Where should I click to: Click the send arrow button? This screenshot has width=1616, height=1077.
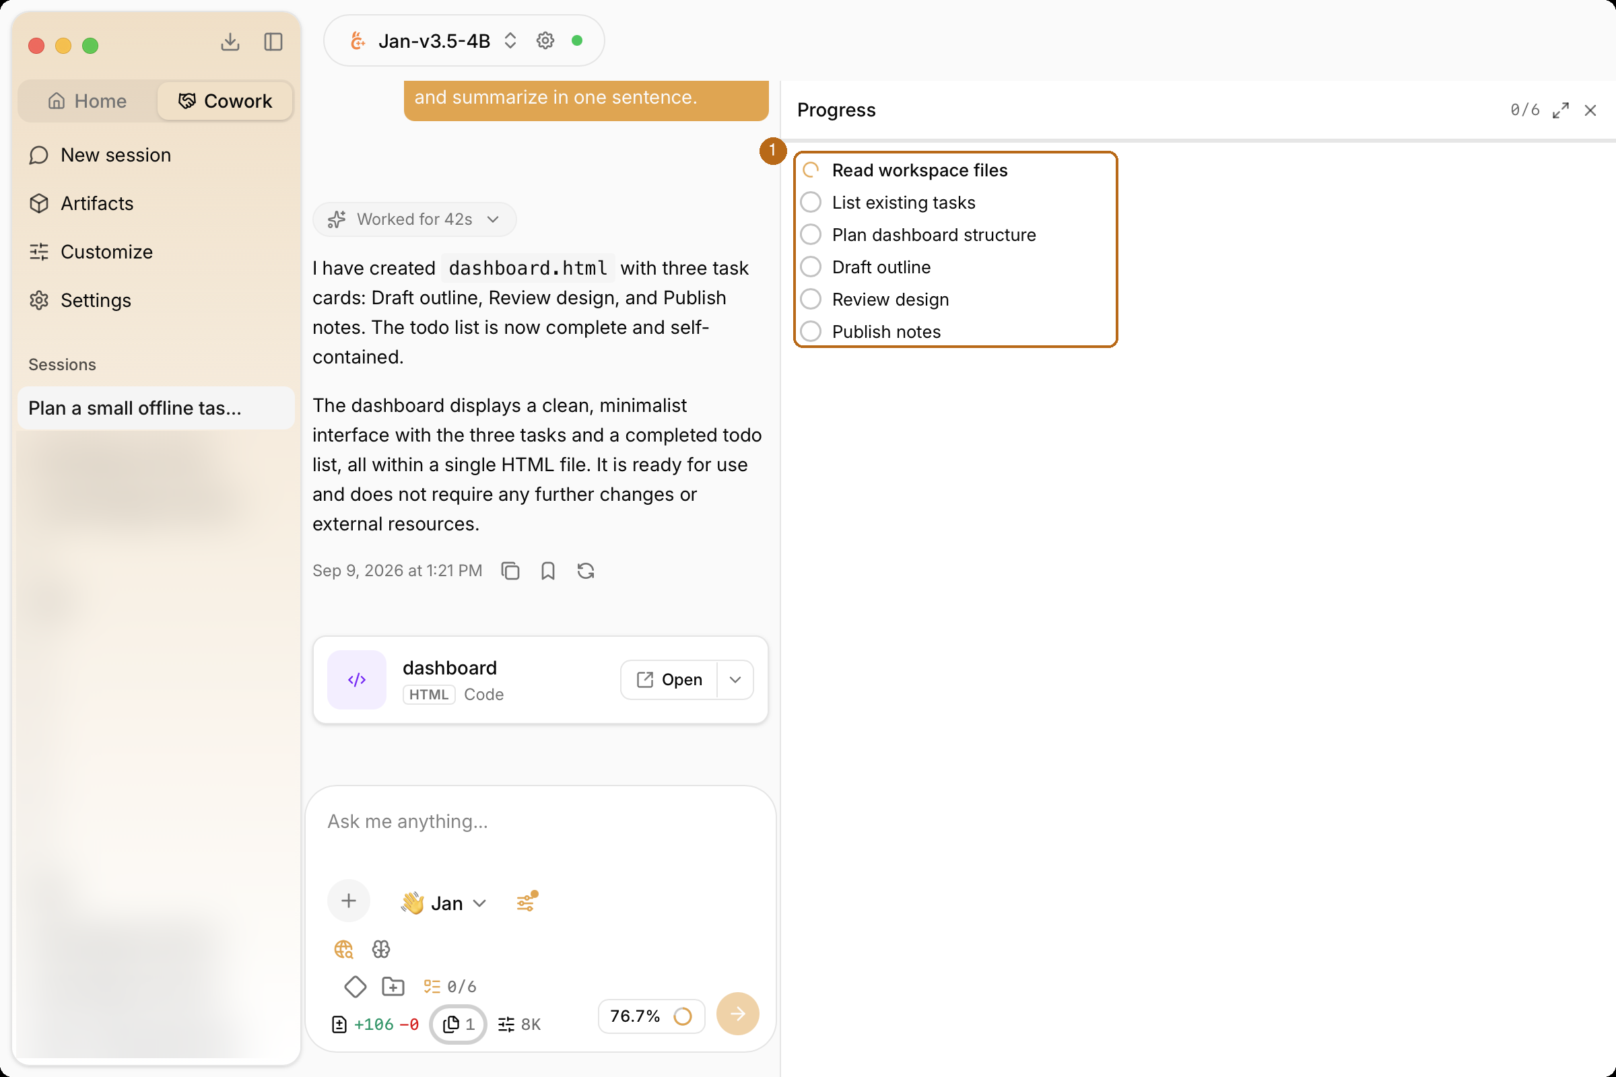pyautogui.click(x=738, y=1014)
